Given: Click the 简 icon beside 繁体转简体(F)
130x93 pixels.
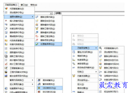Looking at the screenshot, I should click(39, 84).
